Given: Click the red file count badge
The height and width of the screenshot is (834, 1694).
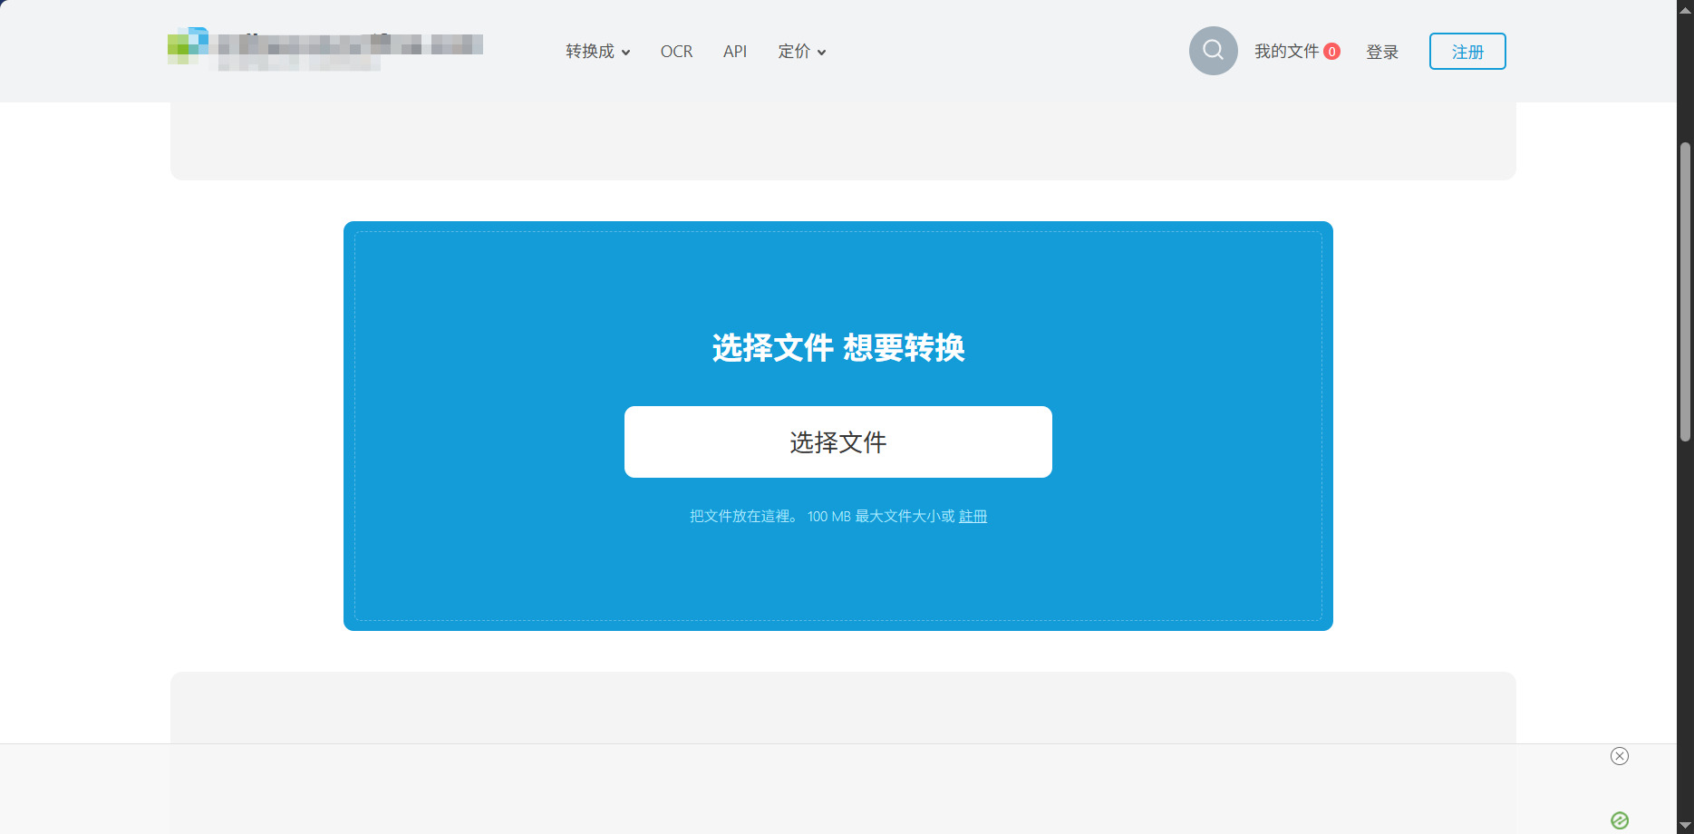Looking at the screenshot, I should (1331, 52).
